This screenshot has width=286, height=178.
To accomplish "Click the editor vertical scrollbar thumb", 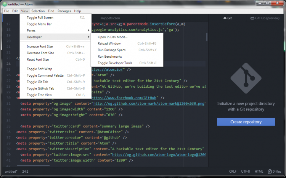I will [x=207, y=37].
